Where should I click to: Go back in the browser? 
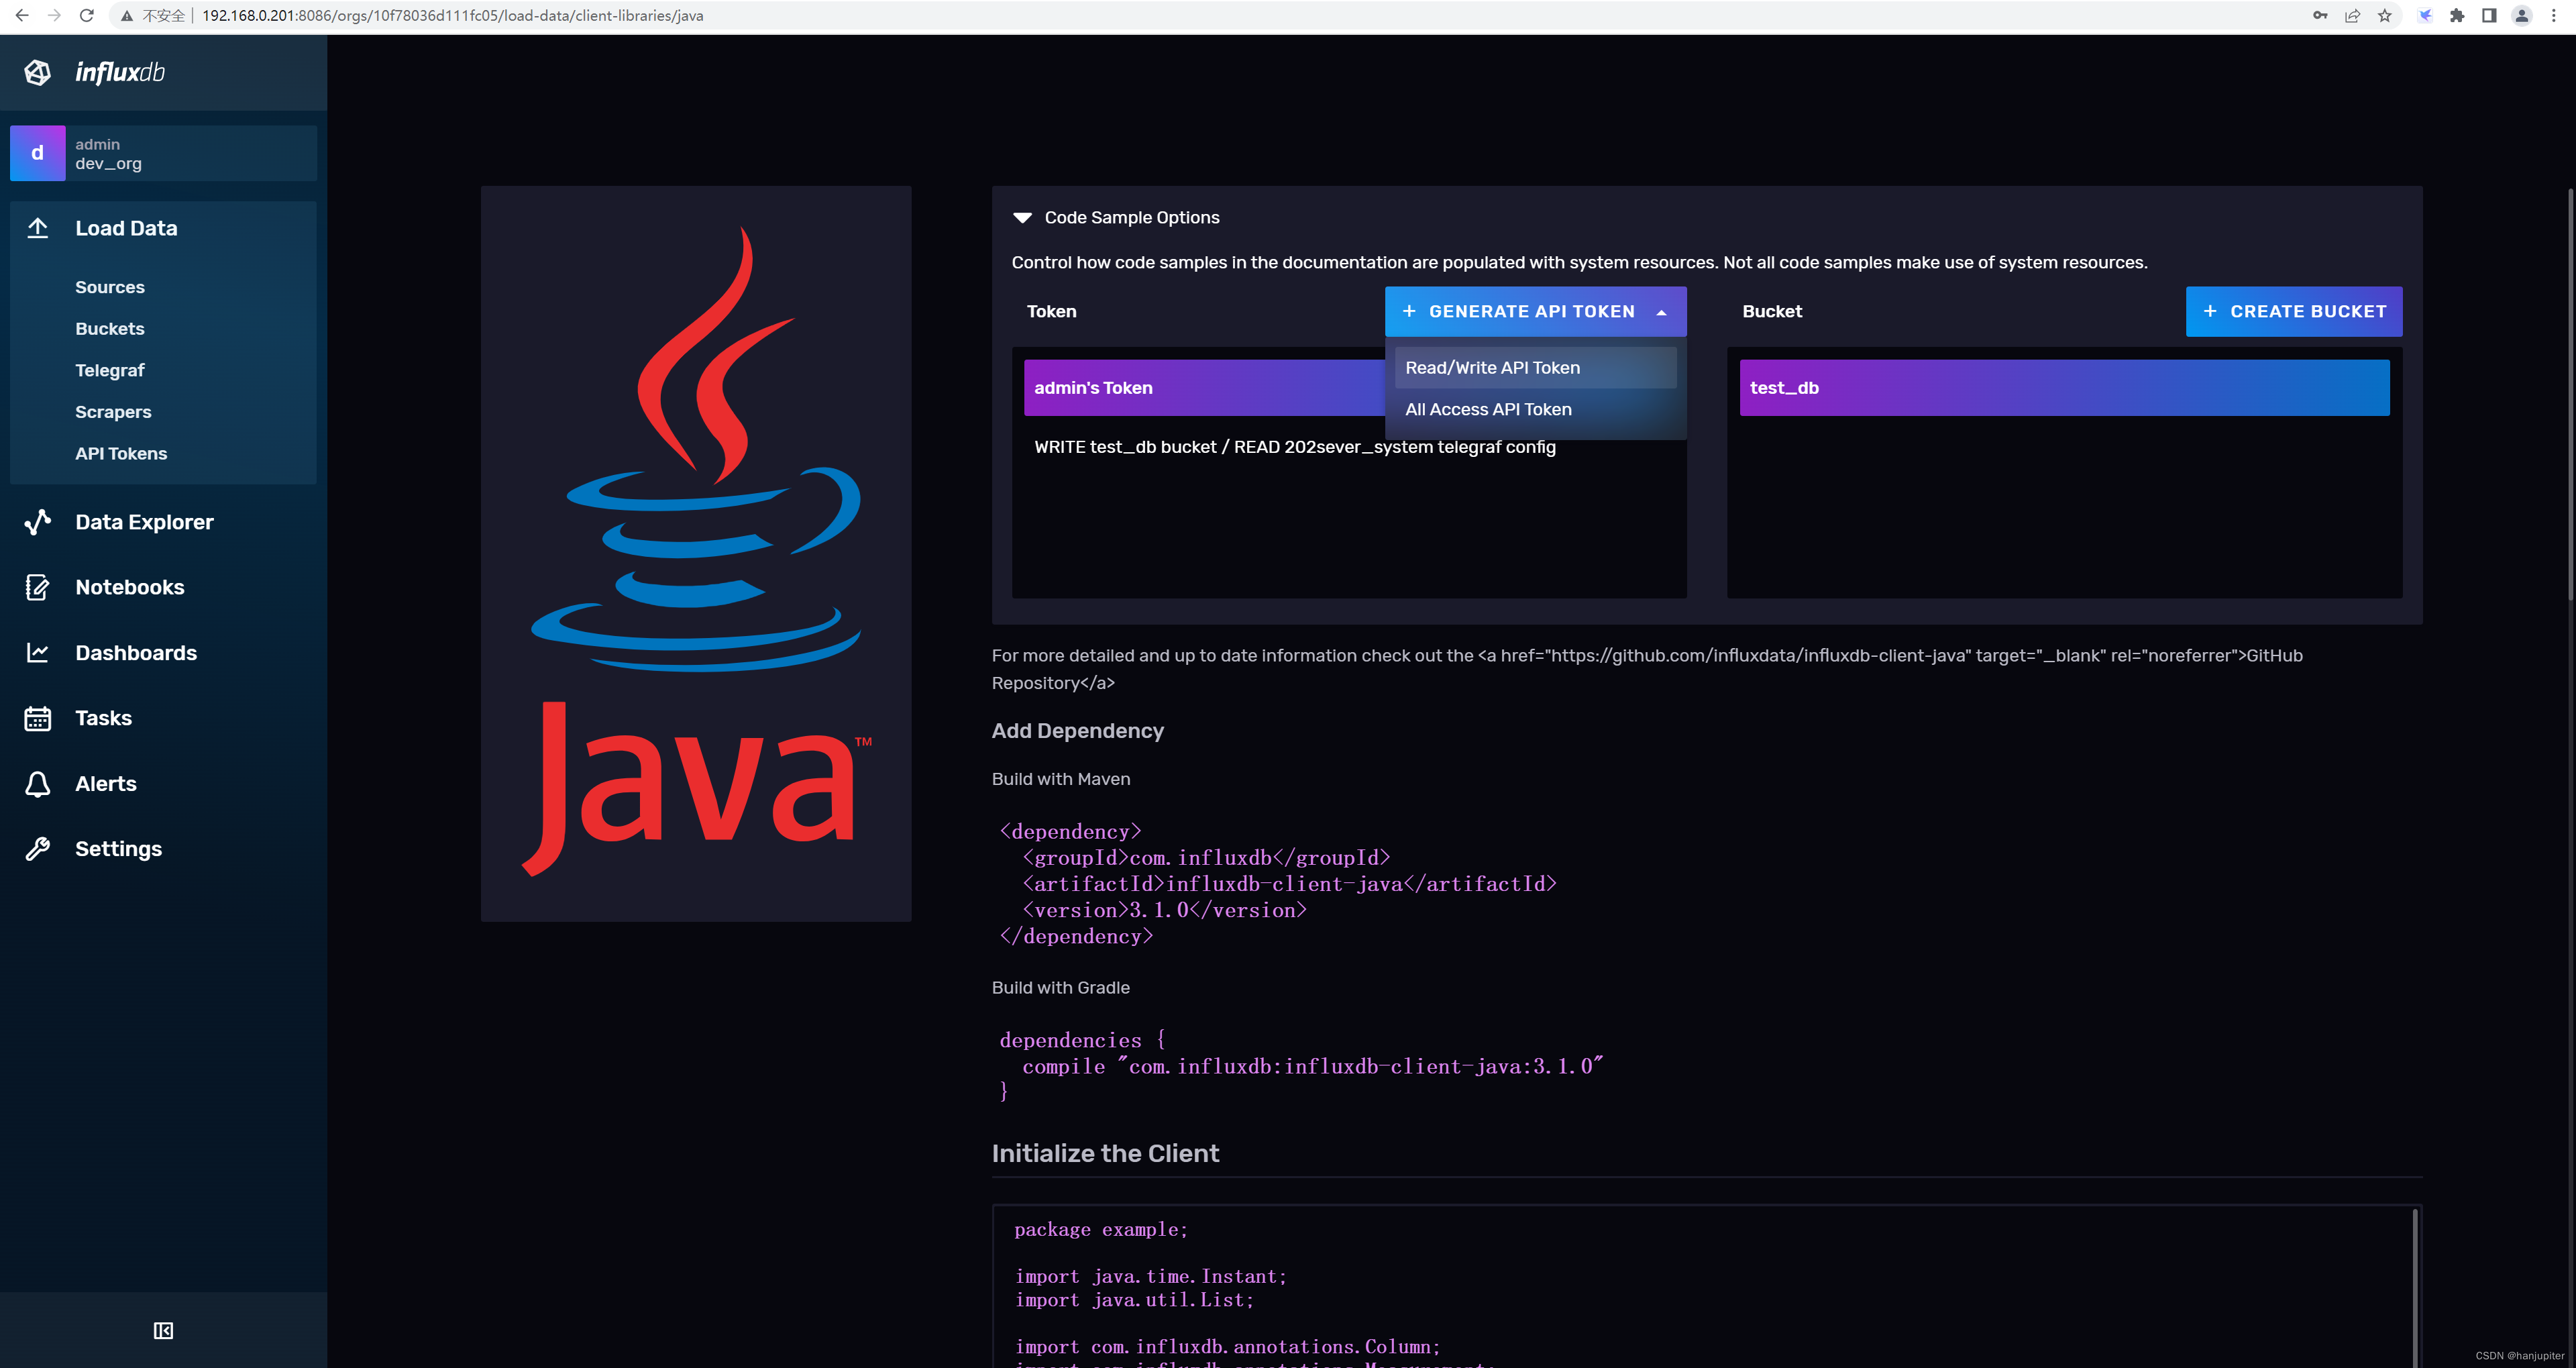click(22, 16)
